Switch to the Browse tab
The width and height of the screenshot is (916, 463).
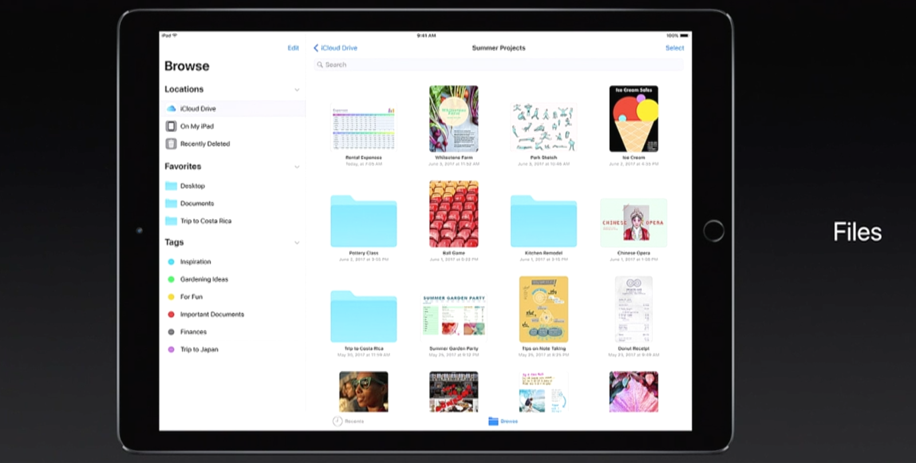click(503, 421)
